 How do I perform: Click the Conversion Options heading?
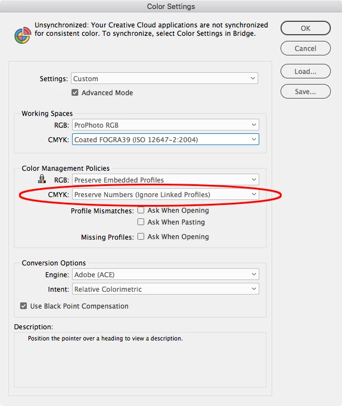(x=54, y=263)
